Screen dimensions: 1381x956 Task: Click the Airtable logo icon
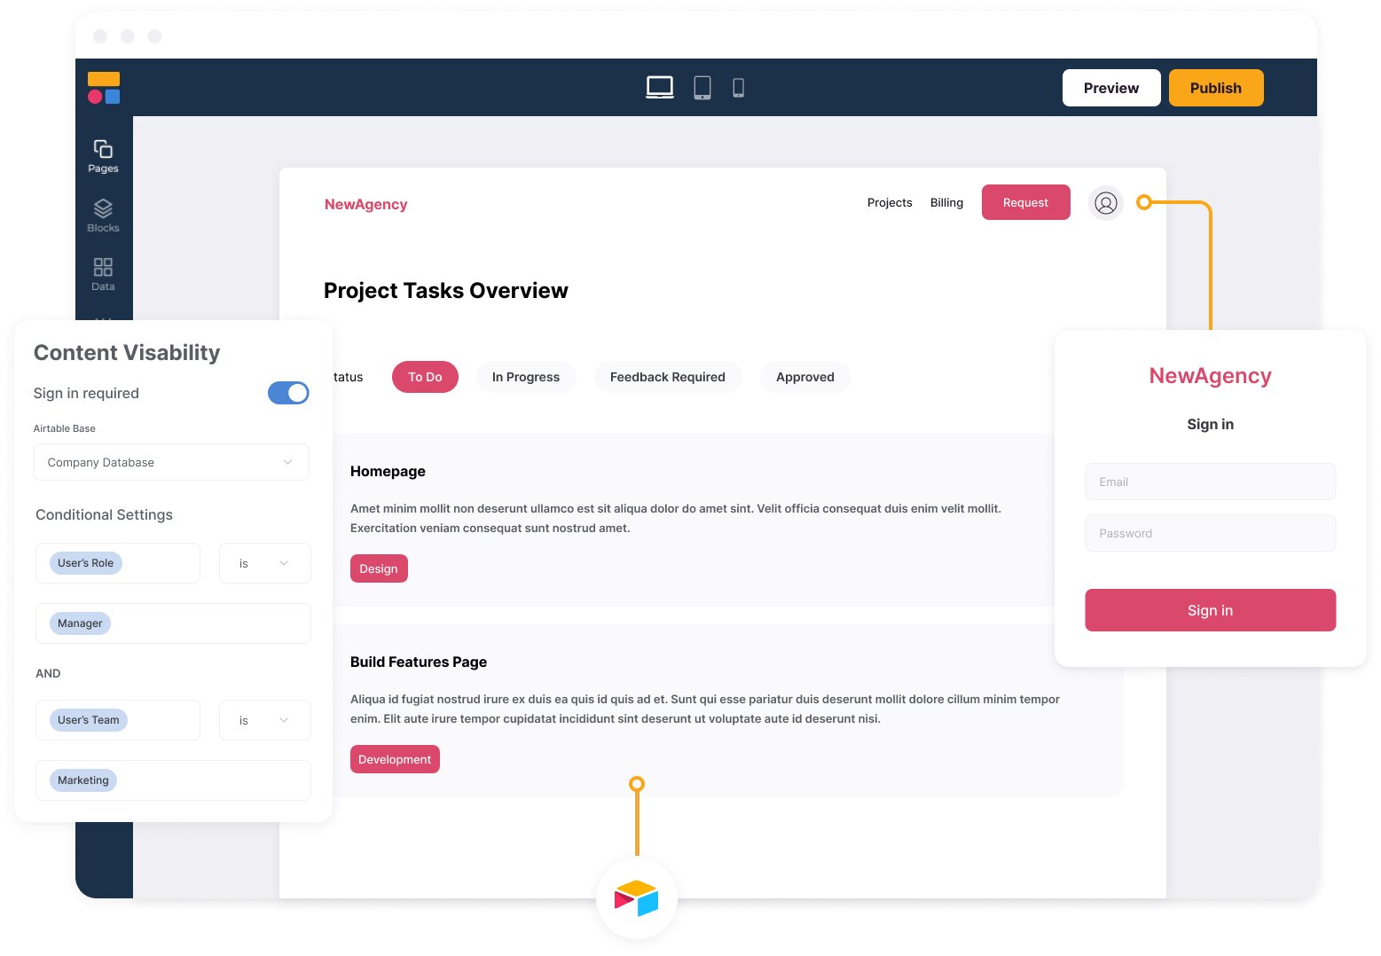point(637,898)
